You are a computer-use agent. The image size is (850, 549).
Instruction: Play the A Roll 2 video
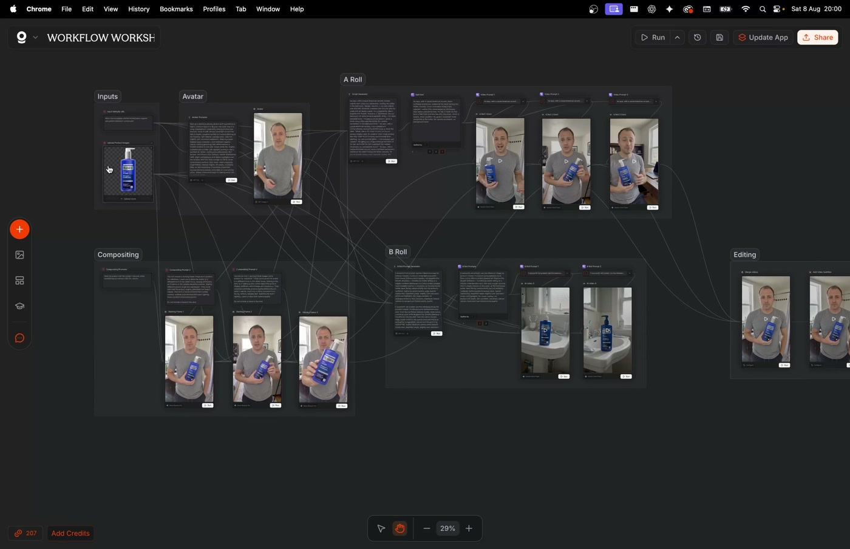click(x=566, y=162)
